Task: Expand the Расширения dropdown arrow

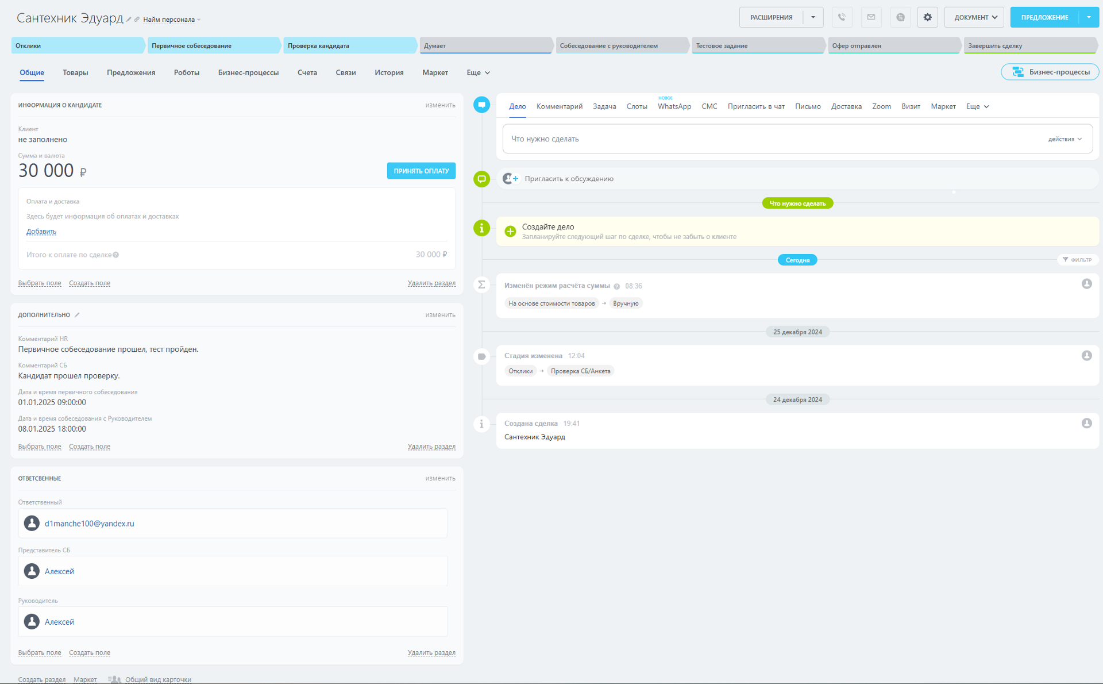Action: 813,17
